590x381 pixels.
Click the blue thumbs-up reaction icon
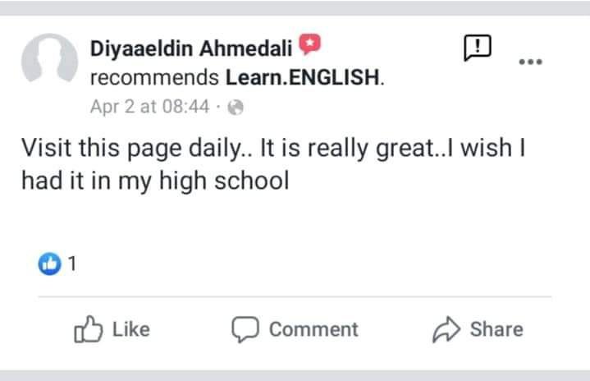click(49, 264)
